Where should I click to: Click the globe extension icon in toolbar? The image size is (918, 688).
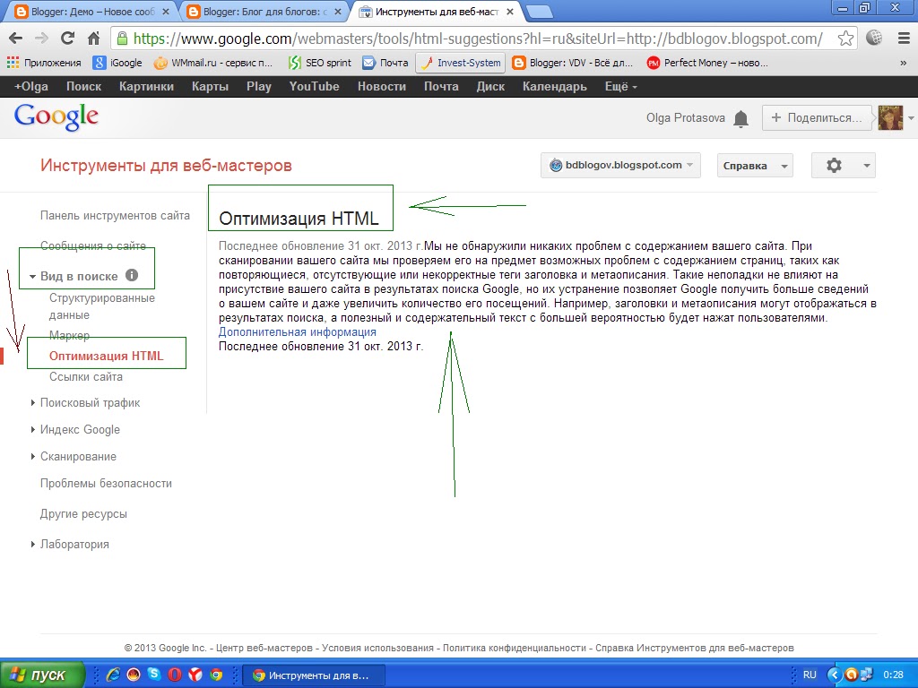point(874,38)
